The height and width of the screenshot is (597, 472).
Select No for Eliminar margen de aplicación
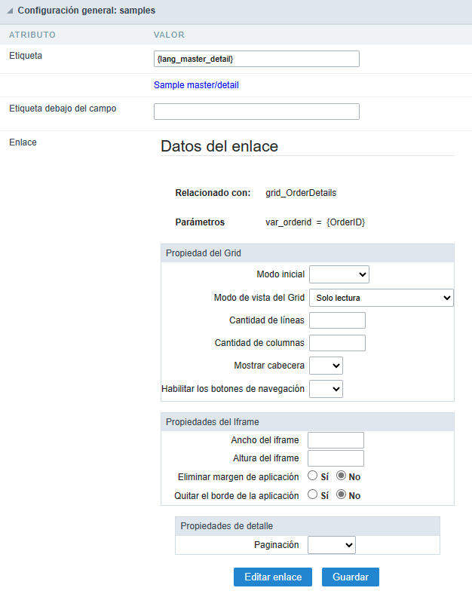click(x=341, y=476)
